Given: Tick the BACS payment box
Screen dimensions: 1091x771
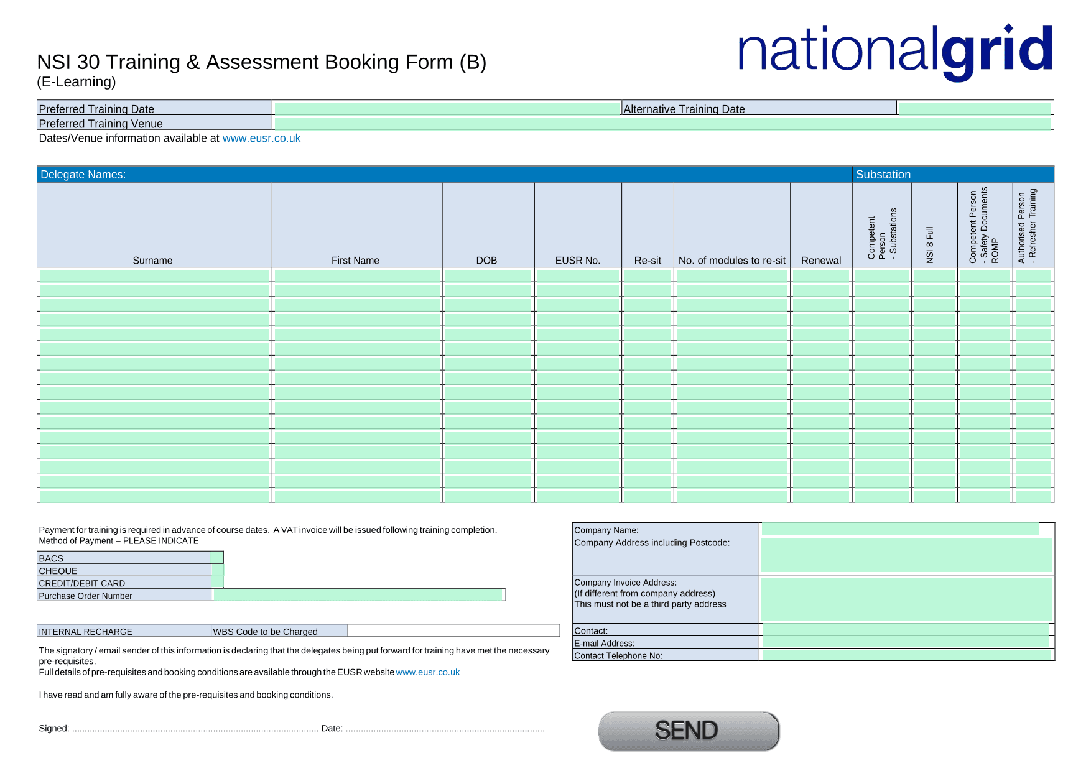Looking at the screenshot, I should tap(217, 558).
